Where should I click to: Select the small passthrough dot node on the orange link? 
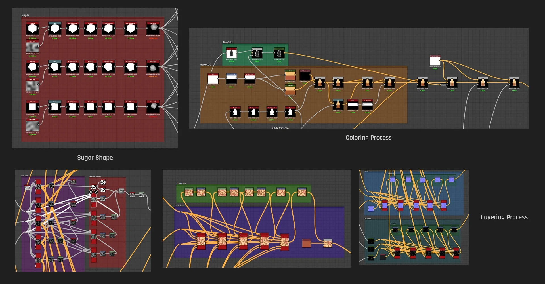443,85
